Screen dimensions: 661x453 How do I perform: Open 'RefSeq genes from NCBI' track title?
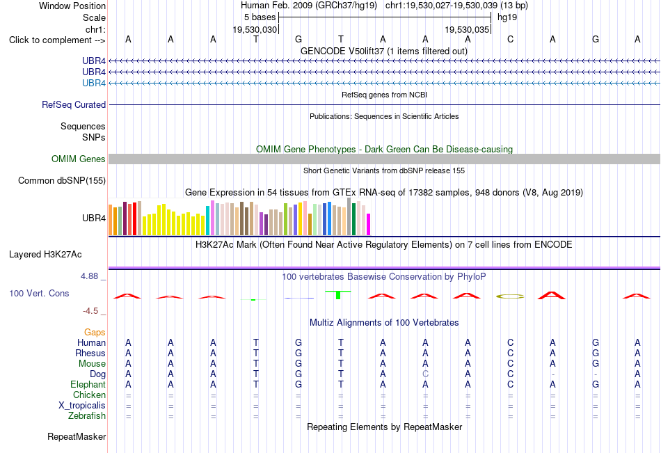(384, 95)
